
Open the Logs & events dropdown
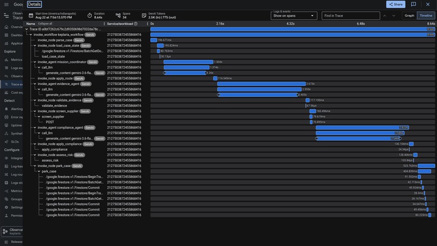pyautogui.click(x=293, y=16)
